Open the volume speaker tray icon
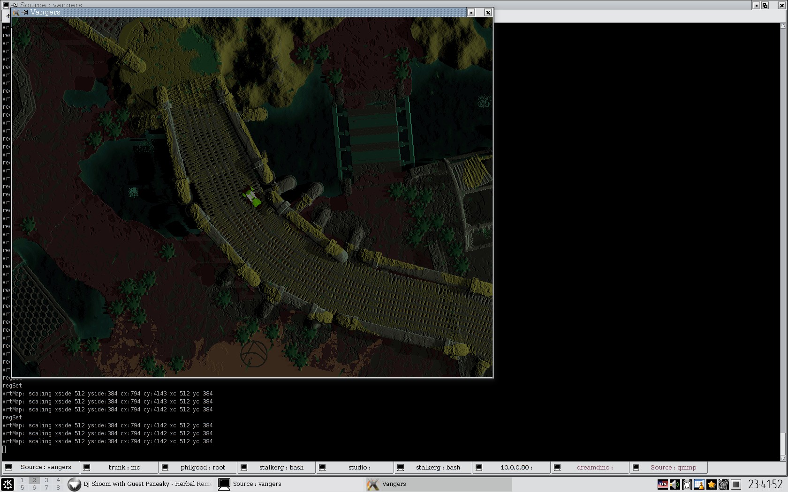 pos(674,485)
